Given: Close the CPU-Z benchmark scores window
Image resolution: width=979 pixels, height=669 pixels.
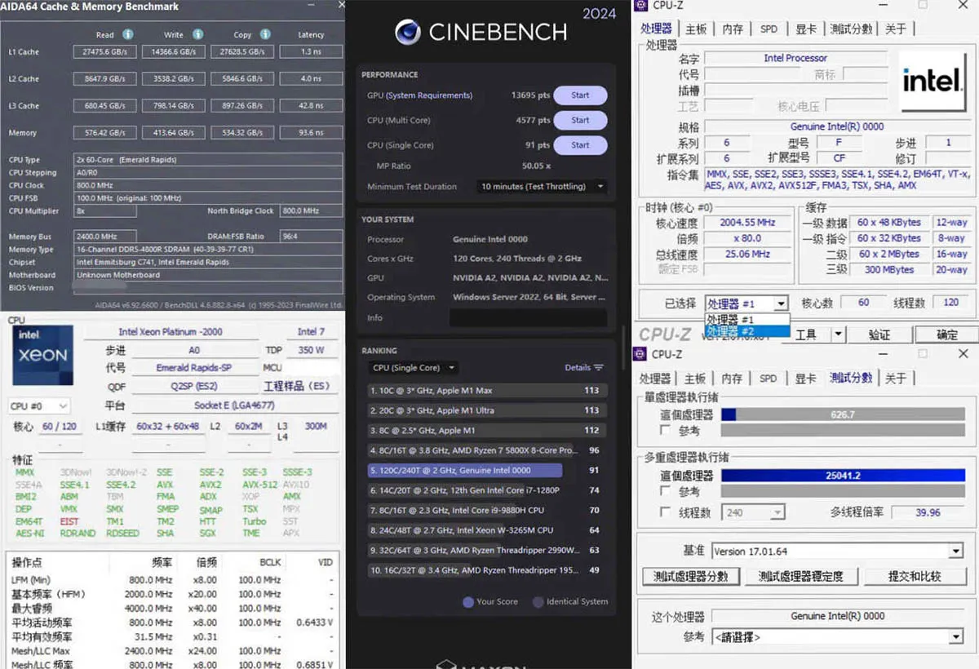Looking at the screenshot, I should [x=963, y=354].
